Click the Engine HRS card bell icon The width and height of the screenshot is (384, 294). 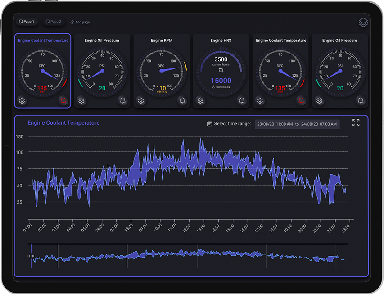242,100
